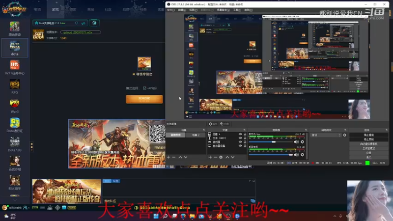Click the globe button beside the room bar
The image size is (393, 221).
tap(94, 23)
